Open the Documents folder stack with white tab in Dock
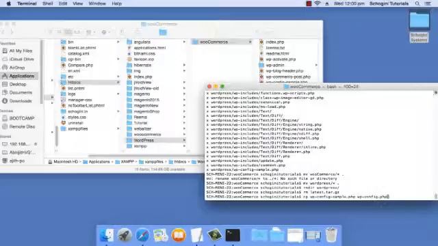This screenshot has height=246, width=438. 277,235
